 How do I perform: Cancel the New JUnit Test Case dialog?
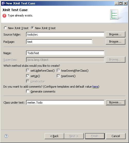(116, 136)
